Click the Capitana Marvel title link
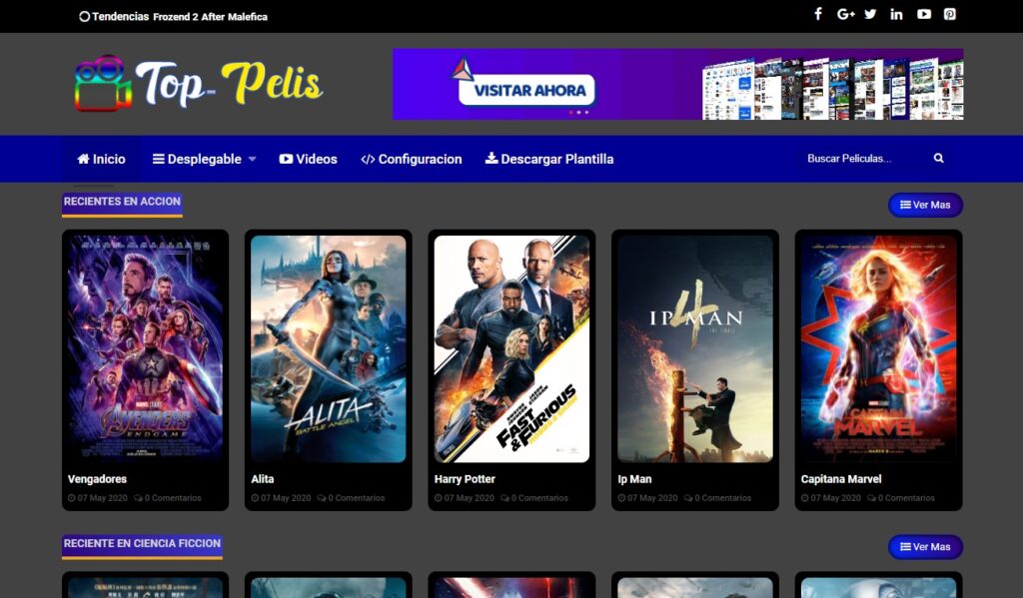Image resolution: width=1023 pixels, height=598 pixels. (x=841, y=478)
